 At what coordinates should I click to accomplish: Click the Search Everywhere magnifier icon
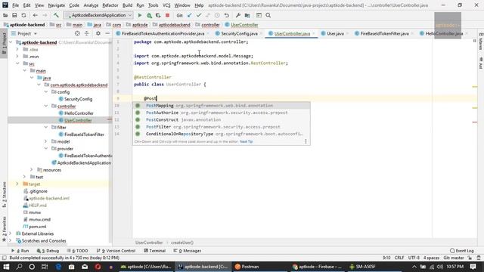point(268,15)
